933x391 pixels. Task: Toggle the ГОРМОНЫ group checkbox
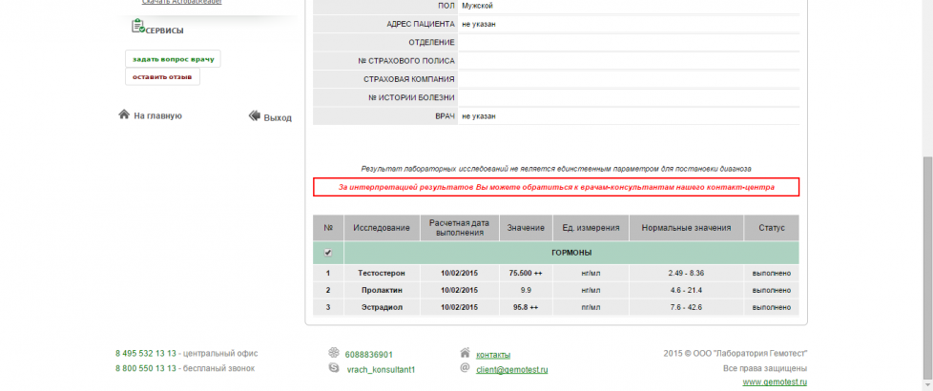click(x=327, y=253)
